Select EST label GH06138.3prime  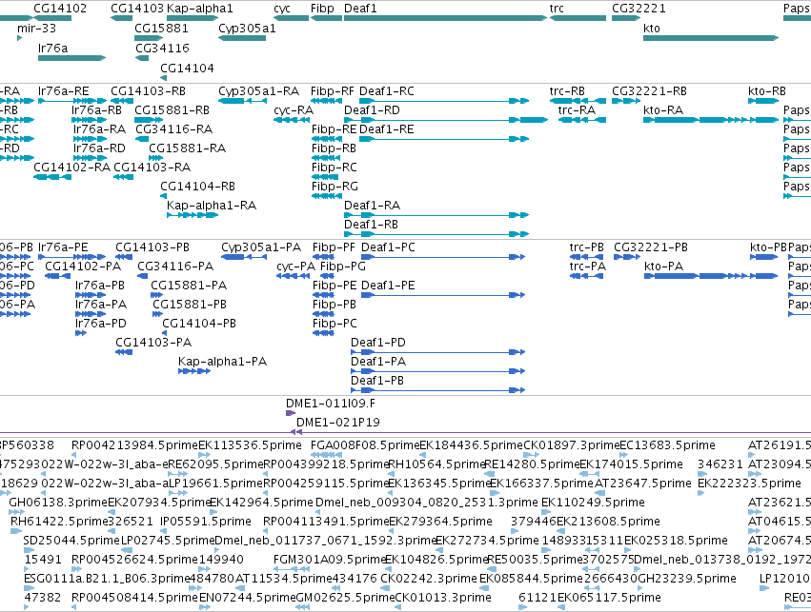[58, 502]
